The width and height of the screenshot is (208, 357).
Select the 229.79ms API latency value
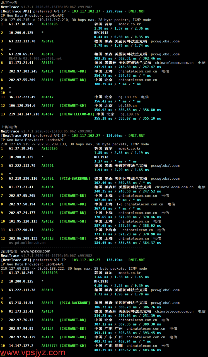click(114, 11)
